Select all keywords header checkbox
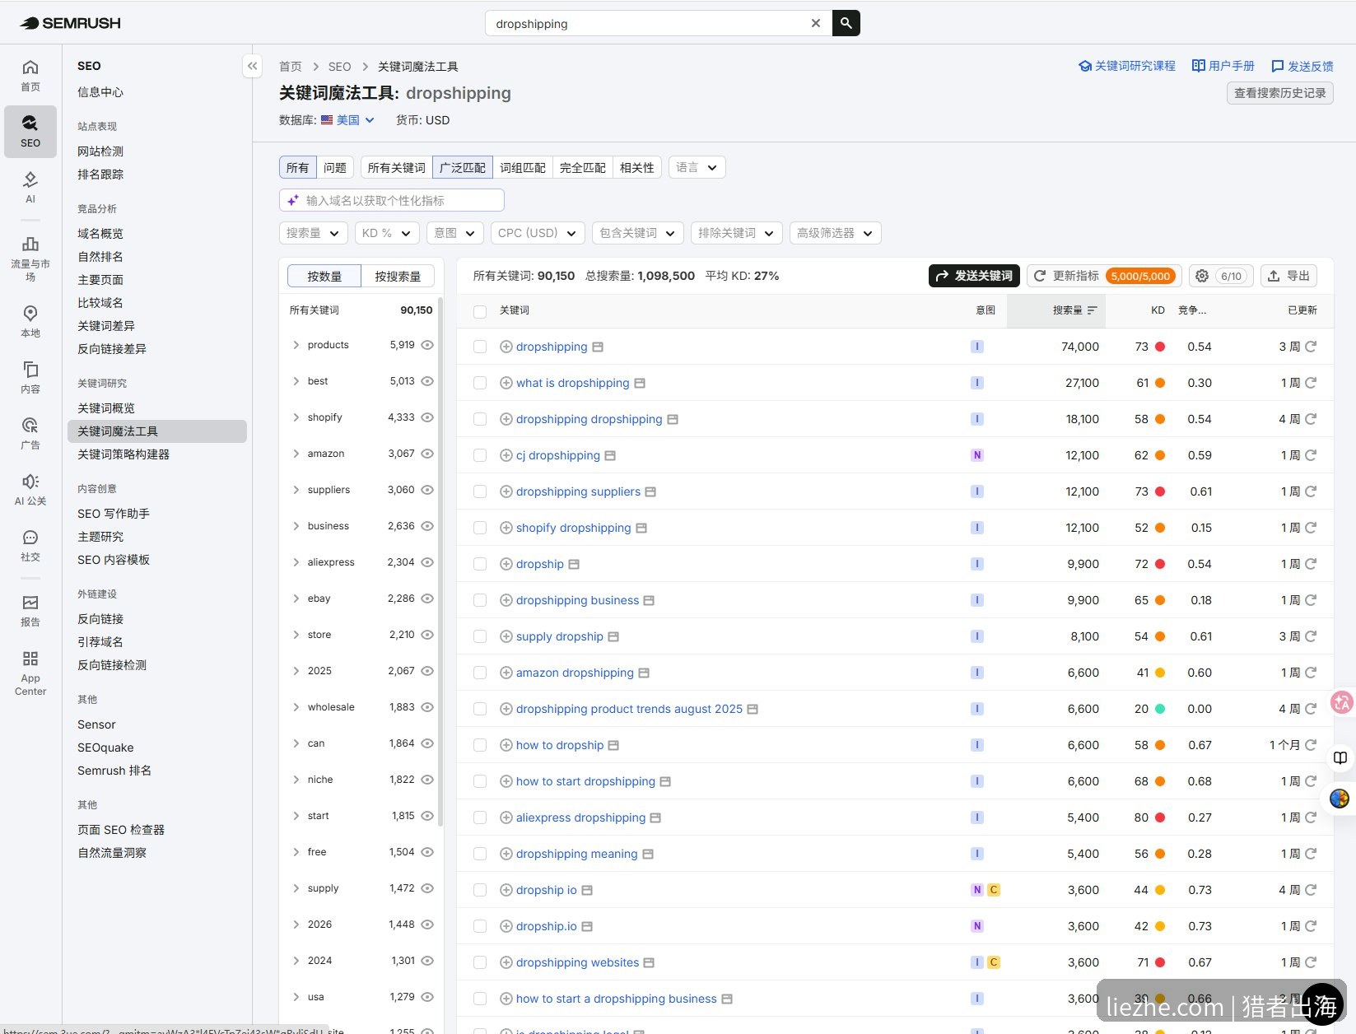The width and height of the screenshot is (1356, 1034). [480, 310]
